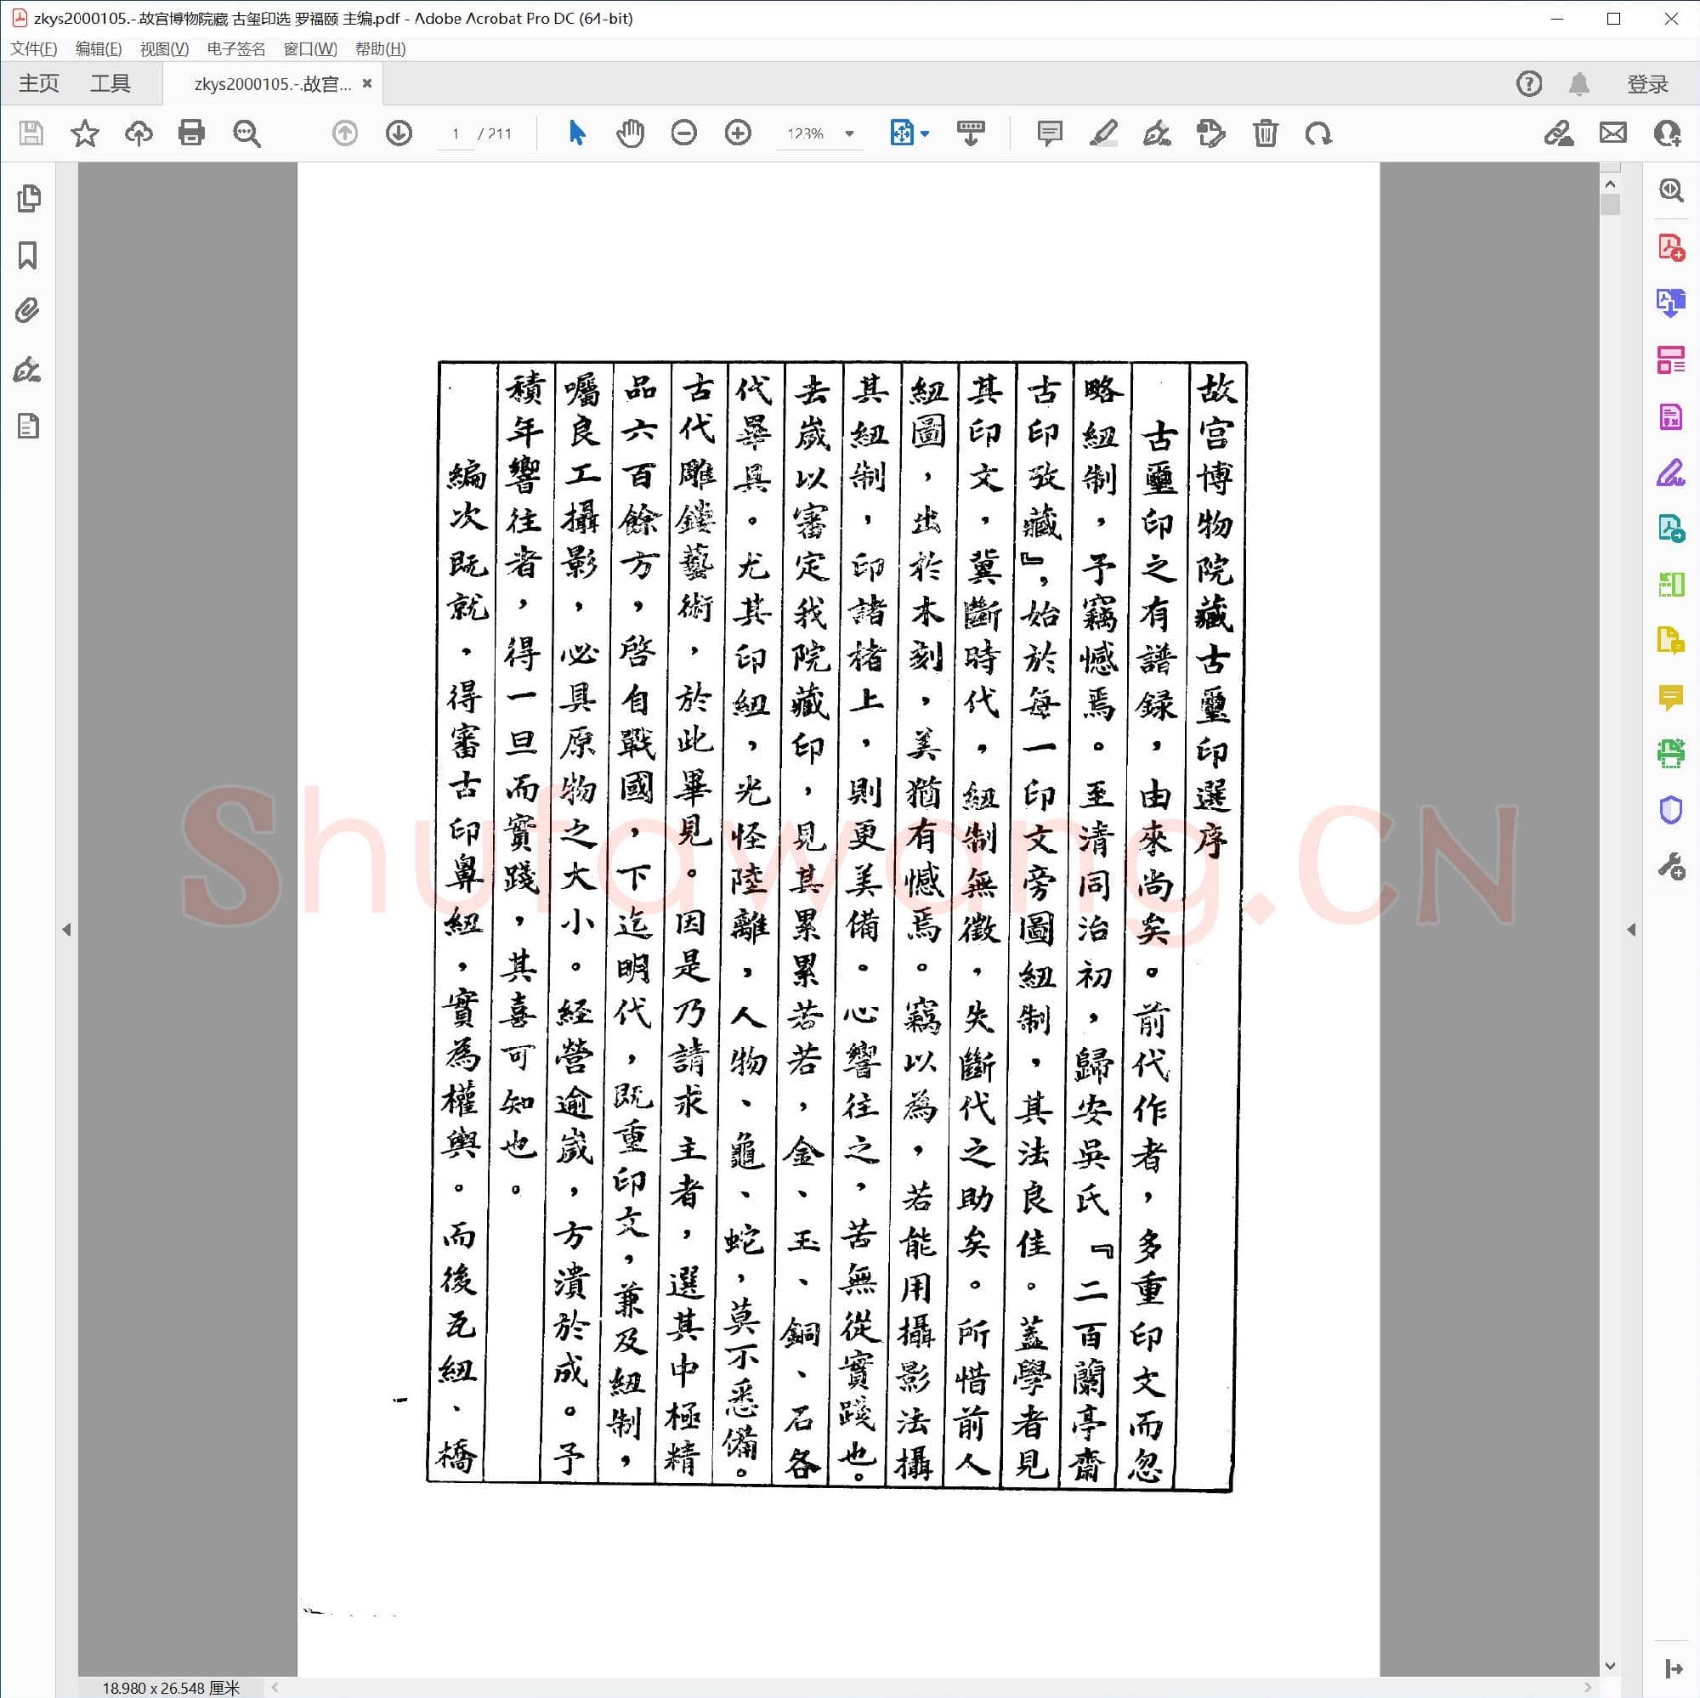This screenshot has width=1700, height=1698.
Task: Open the Protect tool in the sidebar
Action: pos(1669,810)
